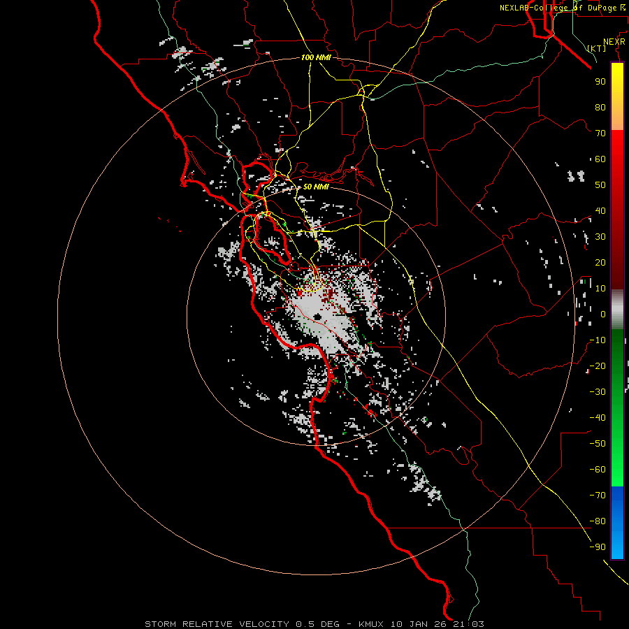Select the -60 value on velocity scale
Image resolution: width=629 pixels, height=629 pixels.
(x=598, y=470)
